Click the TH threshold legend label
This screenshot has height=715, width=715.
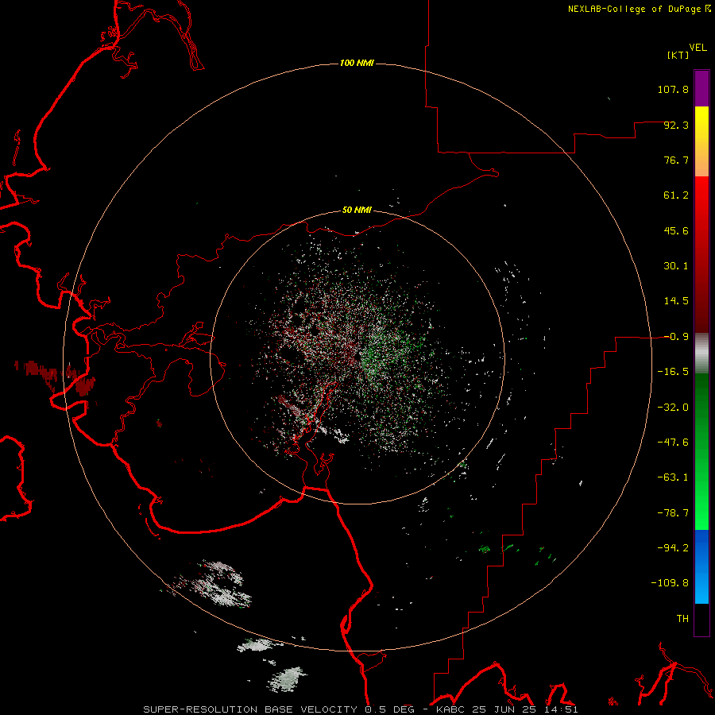pyautogui.click(x=682, y=619)
